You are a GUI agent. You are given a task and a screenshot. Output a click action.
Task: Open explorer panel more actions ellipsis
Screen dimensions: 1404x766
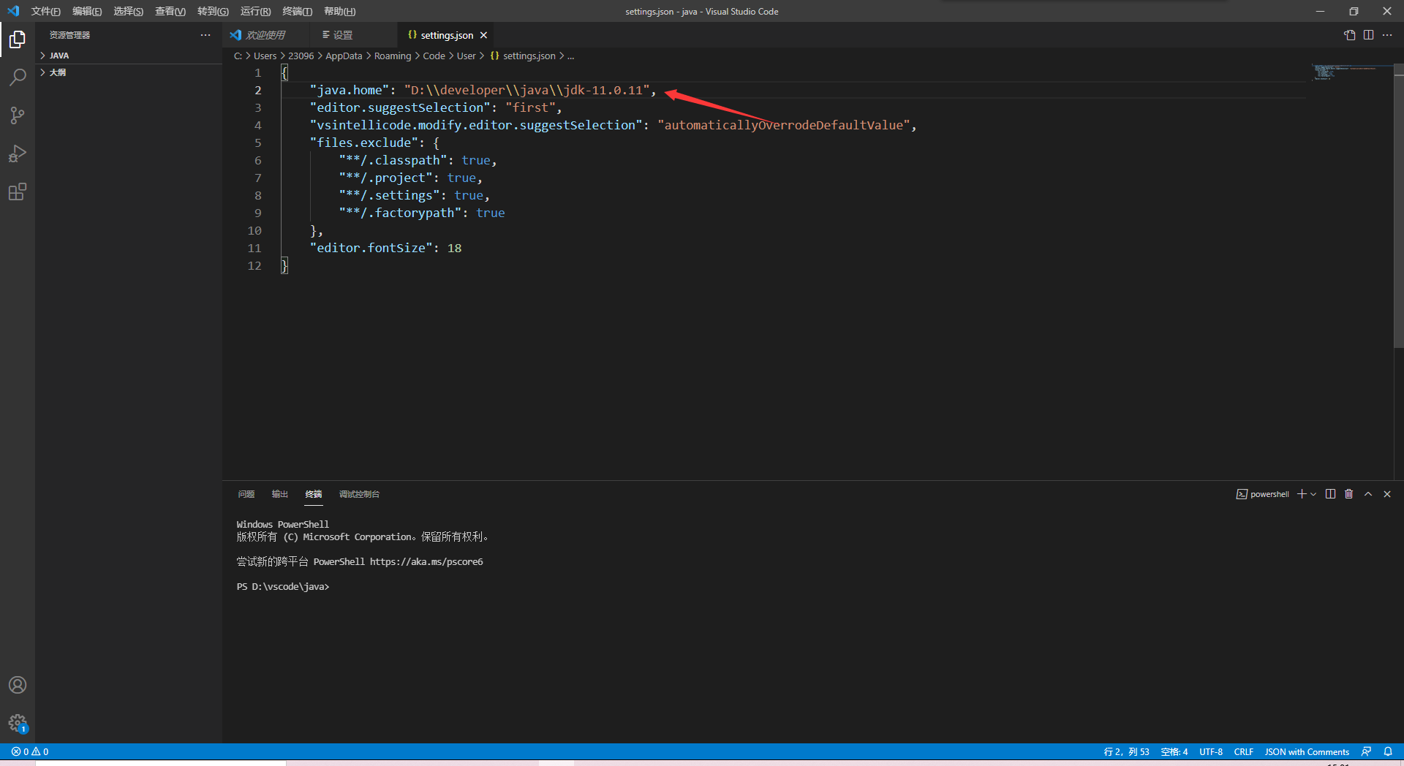pos(205,35)
